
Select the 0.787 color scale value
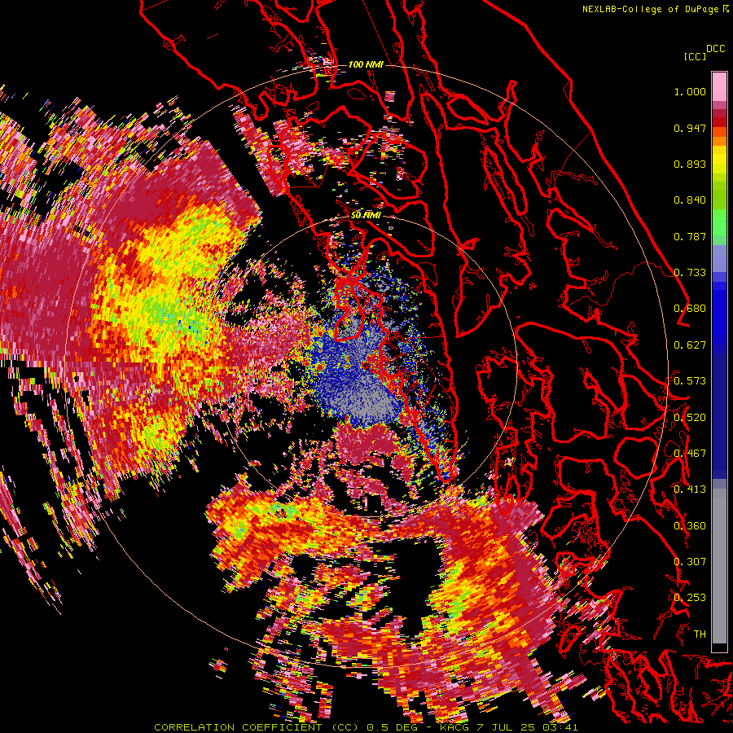[x=690, y=236]
